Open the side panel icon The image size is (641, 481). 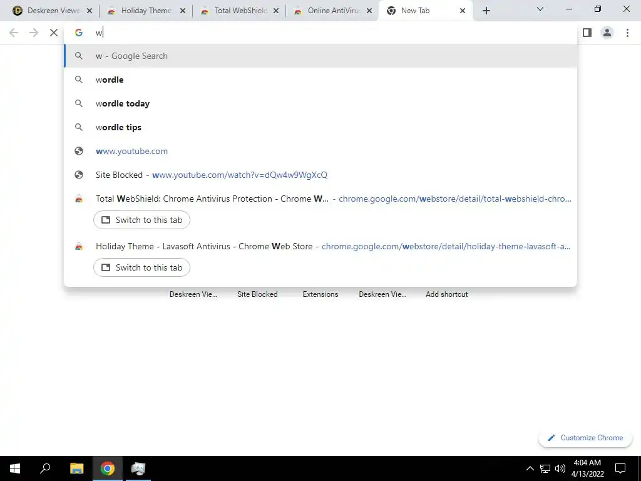pyautogui.click(x=587, y=33)
